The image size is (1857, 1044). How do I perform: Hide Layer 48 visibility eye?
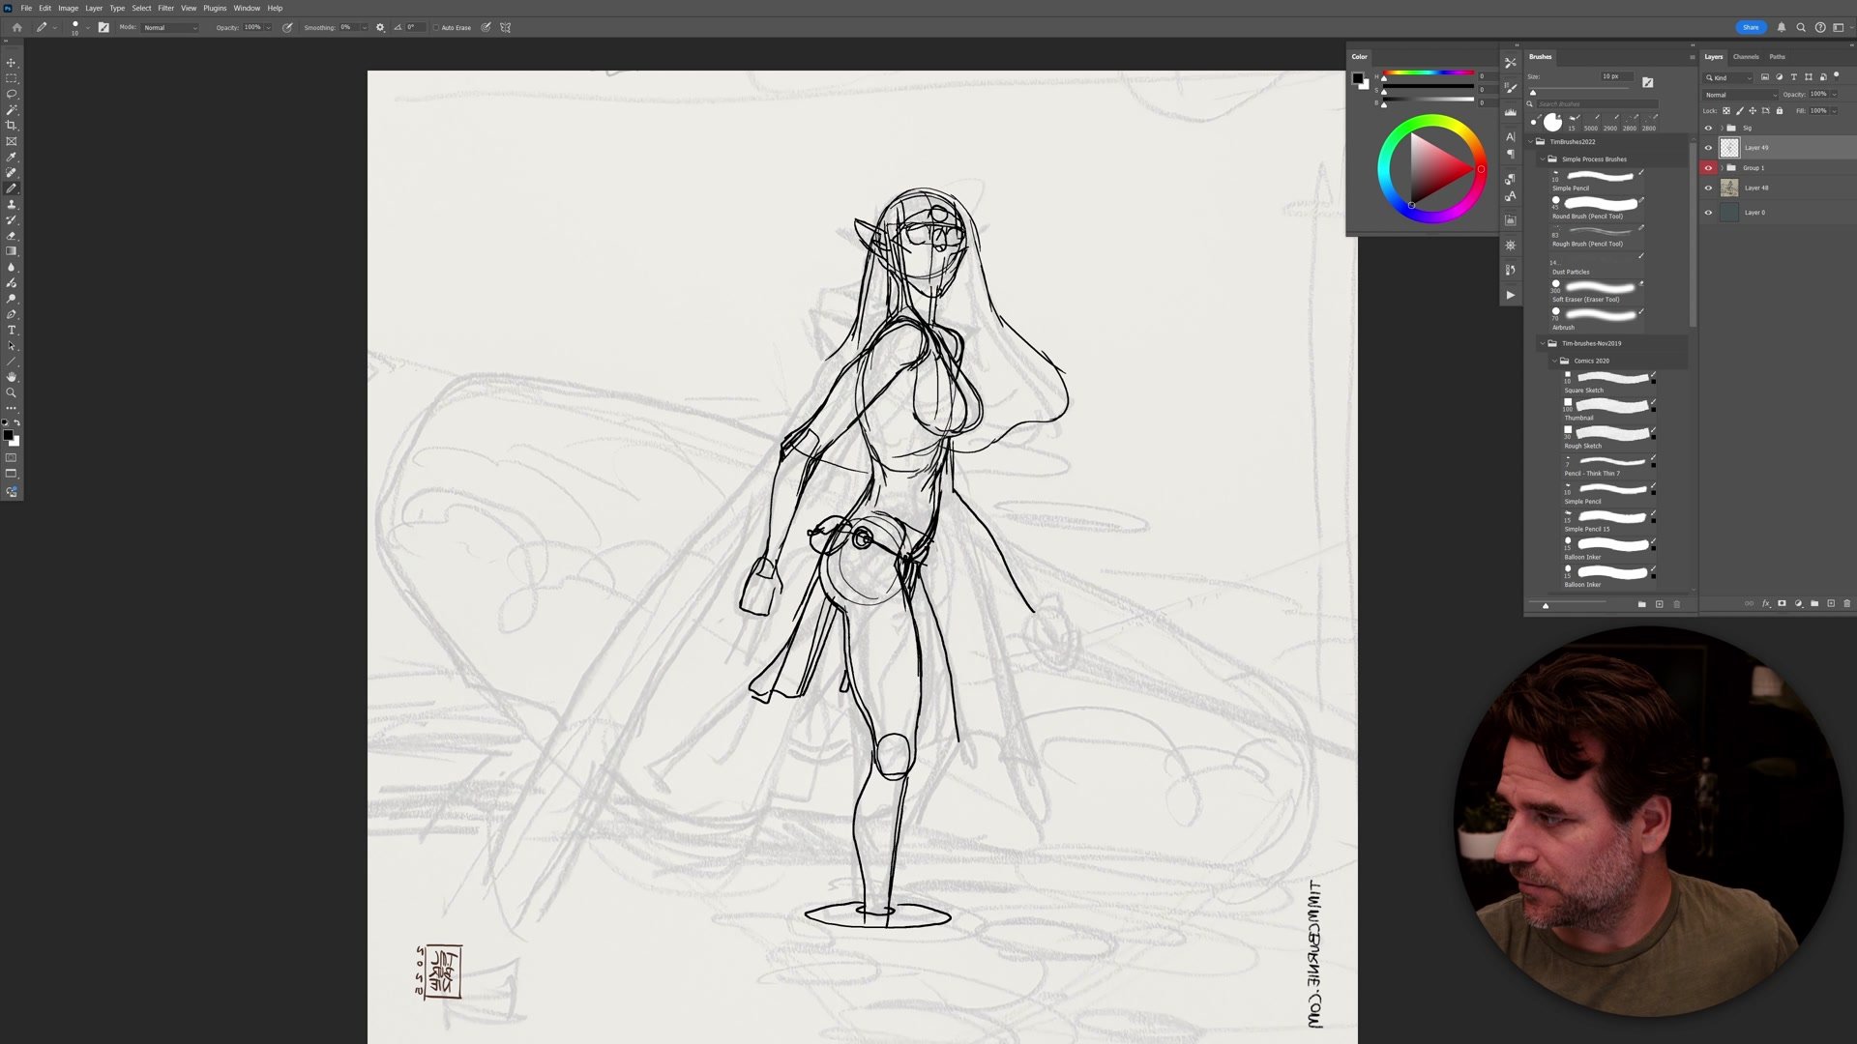[1708, 188]
